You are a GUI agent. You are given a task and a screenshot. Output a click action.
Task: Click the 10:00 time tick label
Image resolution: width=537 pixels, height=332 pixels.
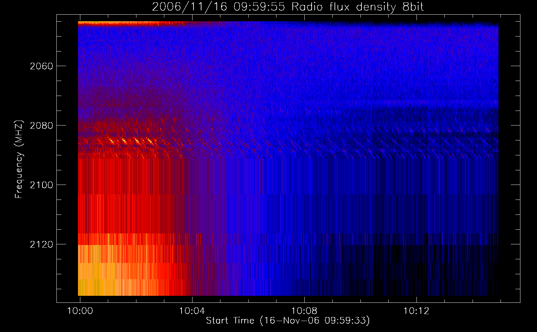80,311
